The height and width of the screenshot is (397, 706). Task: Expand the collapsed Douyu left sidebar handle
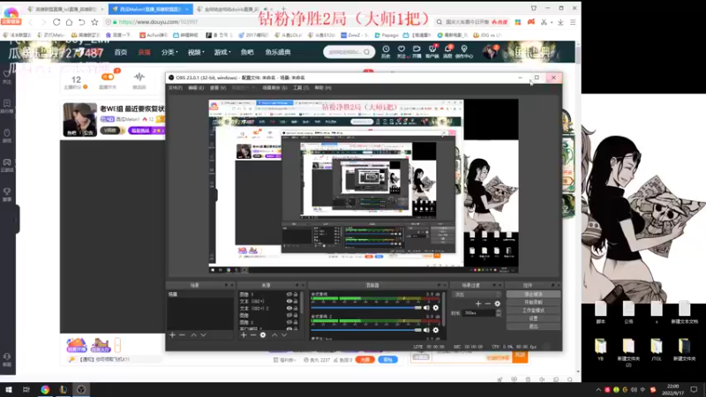(x=16, y=219)
